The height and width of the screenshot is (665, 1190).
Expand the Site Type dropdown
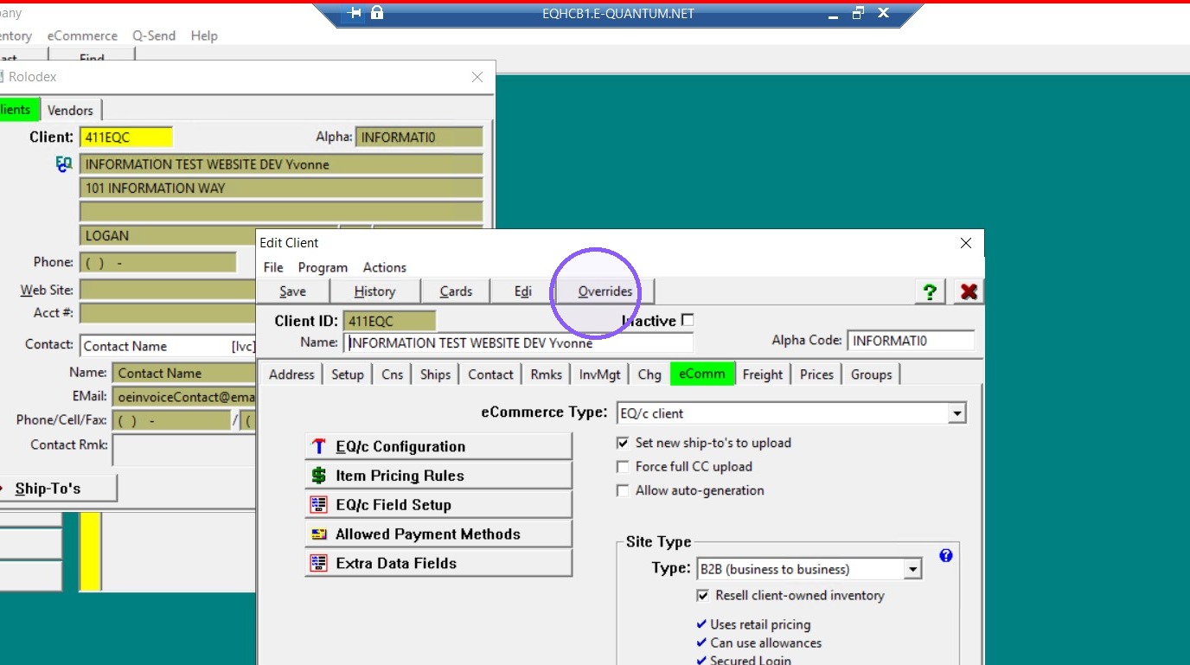click(x=912, y=570)
